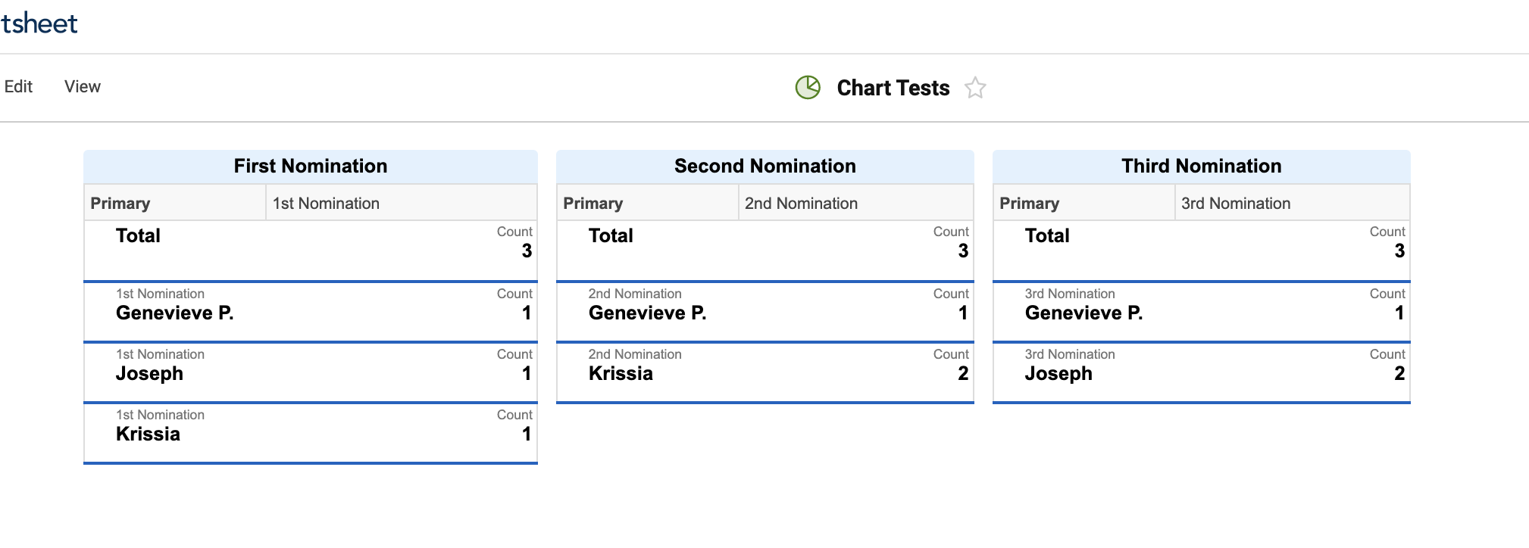
Task: Click the tsheet title link
Action: [x=39, y=23]
